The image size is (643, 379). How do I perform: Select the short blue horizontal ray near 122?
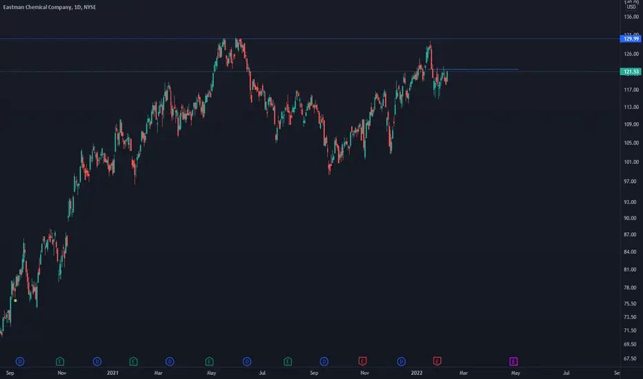(473, 70)
